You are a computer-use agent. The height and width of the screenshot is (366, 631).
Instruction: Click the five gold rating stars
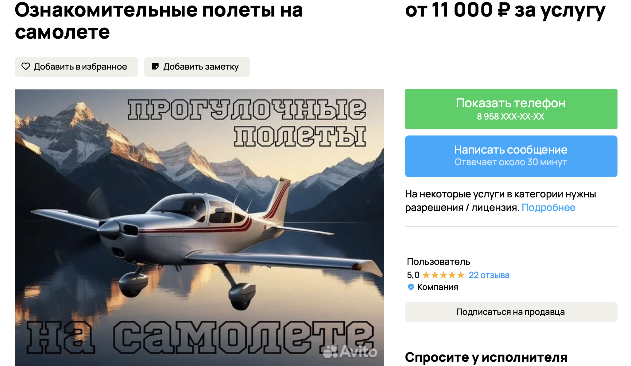443,275
